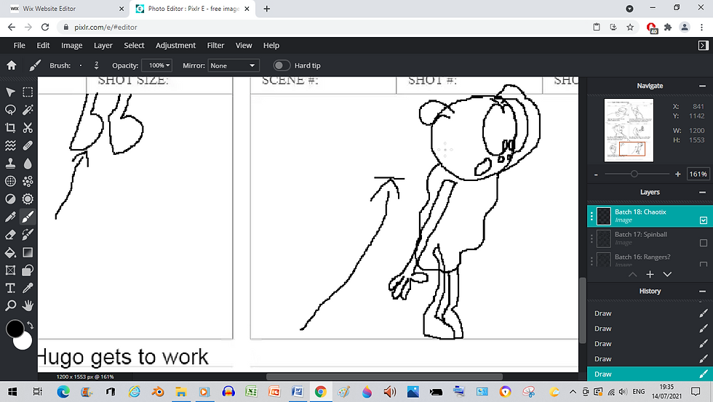Screen dimensions: 713x402
Task: Open the Help menu
Action: [271, 45]
